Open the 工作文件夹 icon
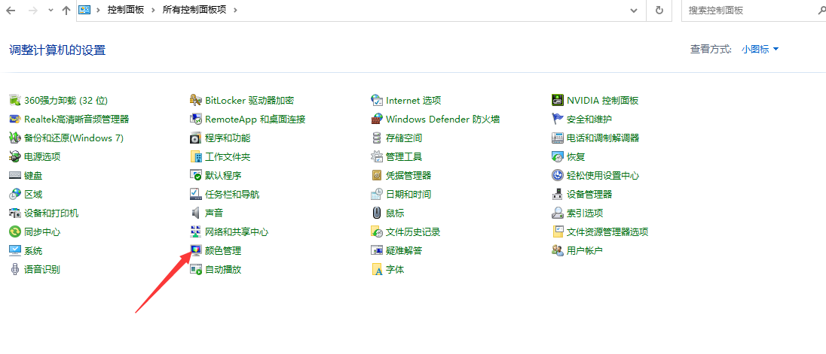Screen dimensions: 826x354 (x=196, y=156)
